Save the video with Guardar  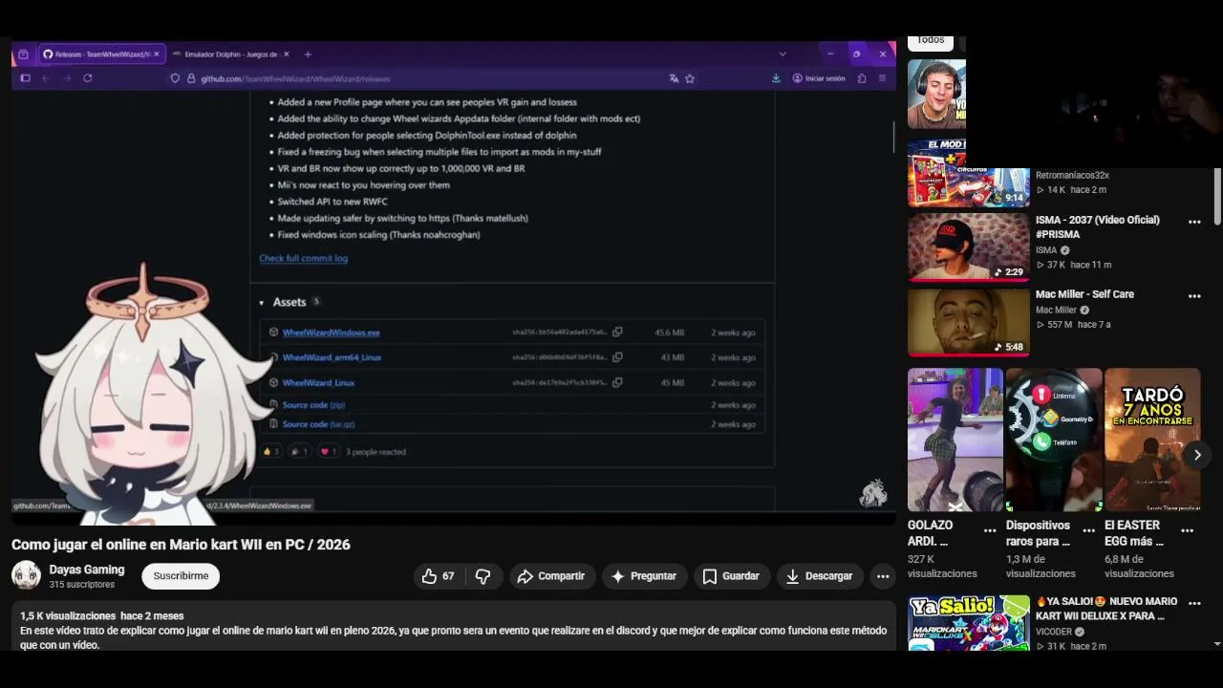(731, 576)
